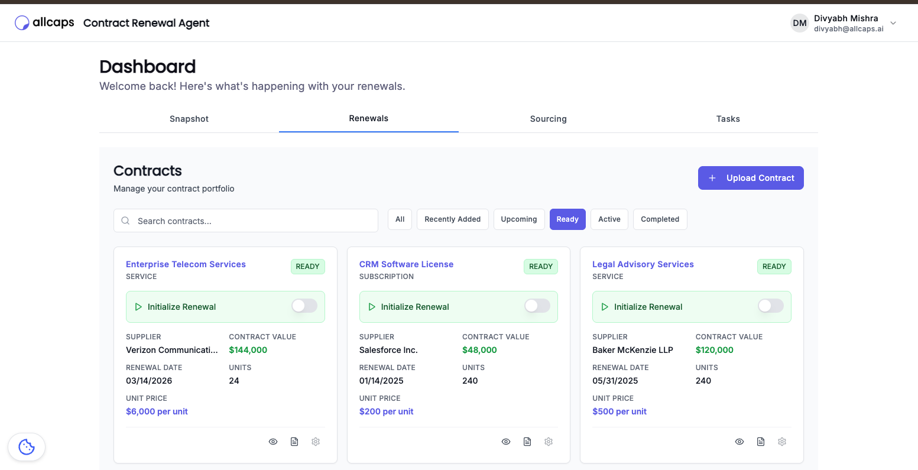Go to the Tasks tab
The height and width of the screenshot is (470, 918).
click(728, 119)
